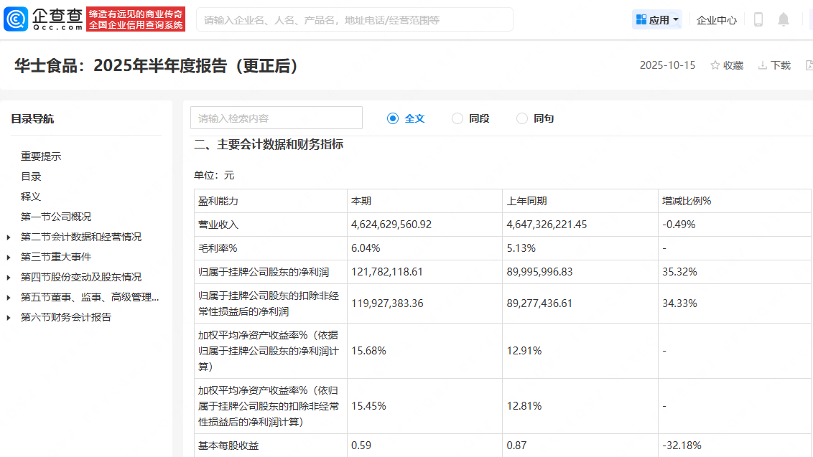This screenshot has width=813, height=457.
Task: Open 企业中心 link
Action: tap(716, 20)
